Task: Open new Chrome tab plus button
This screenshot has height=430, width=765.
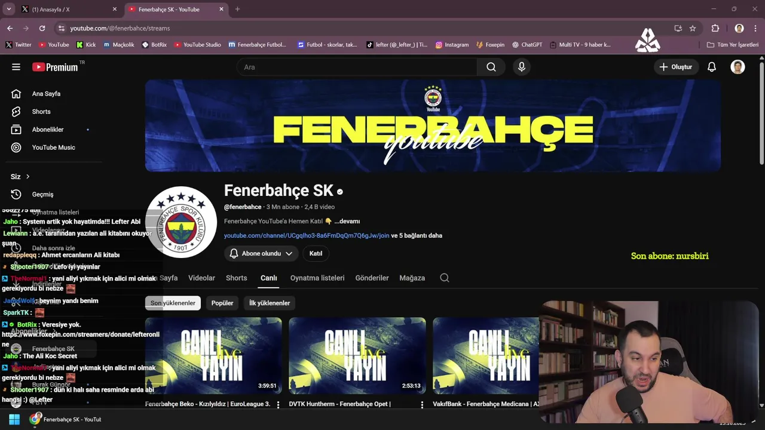Action: pos(237,9)
